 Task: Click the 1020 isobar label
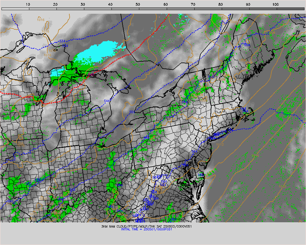282,186
